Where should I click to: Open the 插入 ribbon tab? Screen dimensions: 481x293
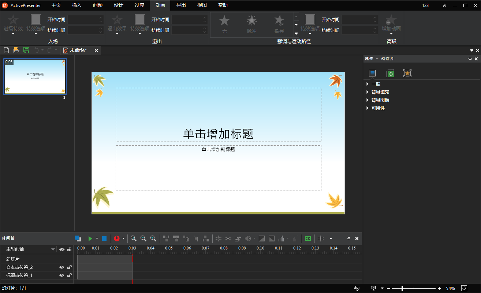[77, 5]
